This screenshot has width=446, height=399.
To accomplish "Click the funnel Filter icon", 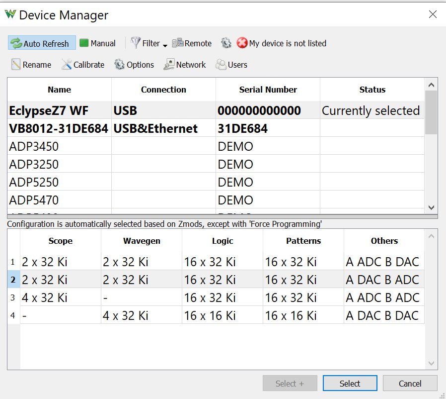I will 136,43.
